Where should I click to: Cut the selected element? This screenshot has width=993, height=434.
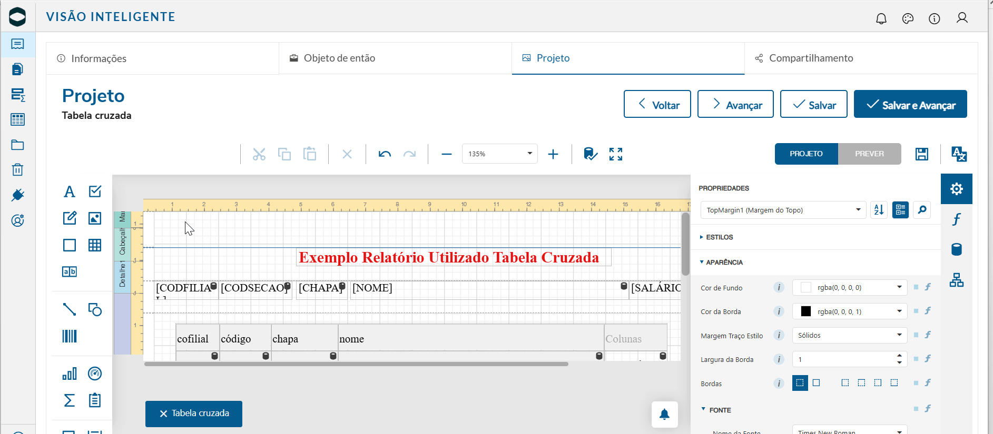click(x=259, y=154)
